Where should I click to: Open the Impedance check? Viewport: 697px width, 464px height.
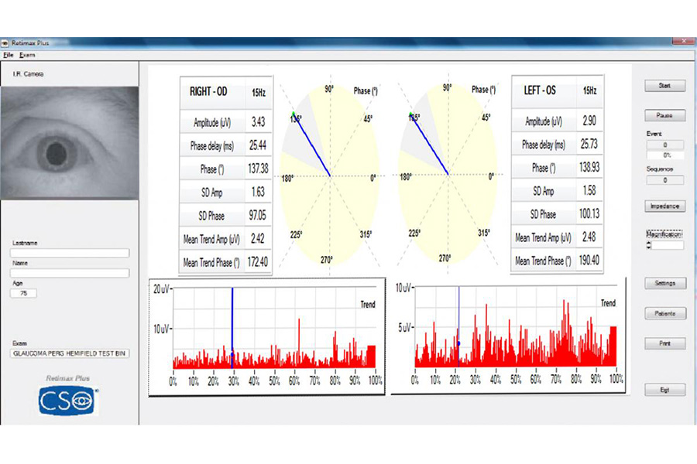[x=664, y=206]
